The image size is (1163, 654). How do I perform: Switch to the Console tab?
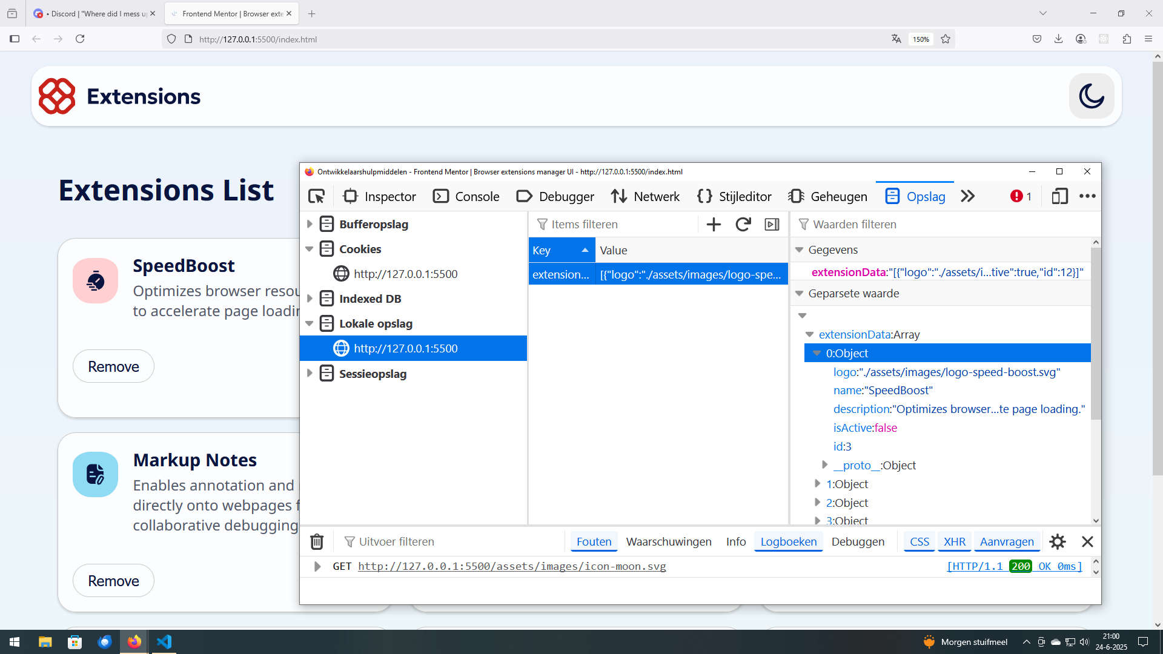click(x=466, y=196)
